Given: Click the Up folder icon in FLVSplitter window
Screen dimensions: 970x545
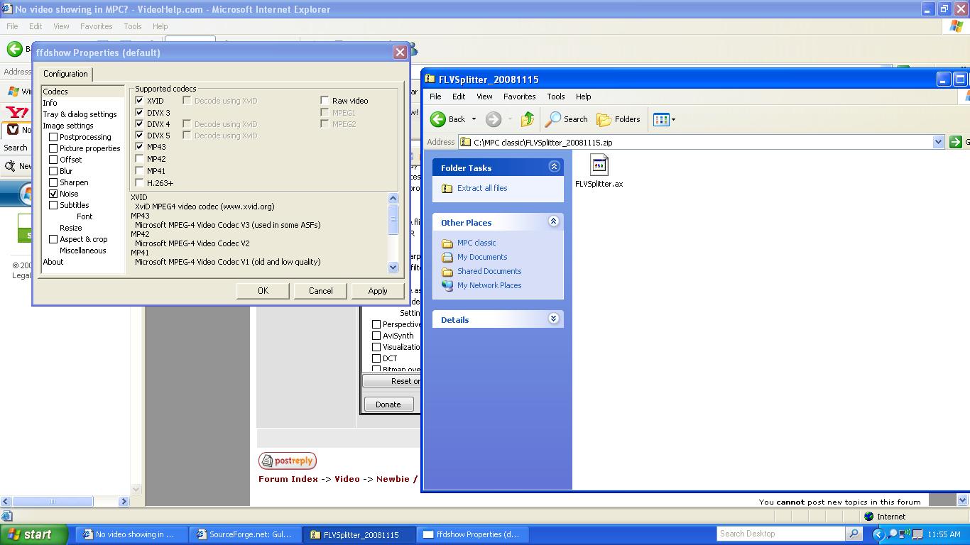Looking at the screenshot, I should pyautogui.click(x=527, y=119).
